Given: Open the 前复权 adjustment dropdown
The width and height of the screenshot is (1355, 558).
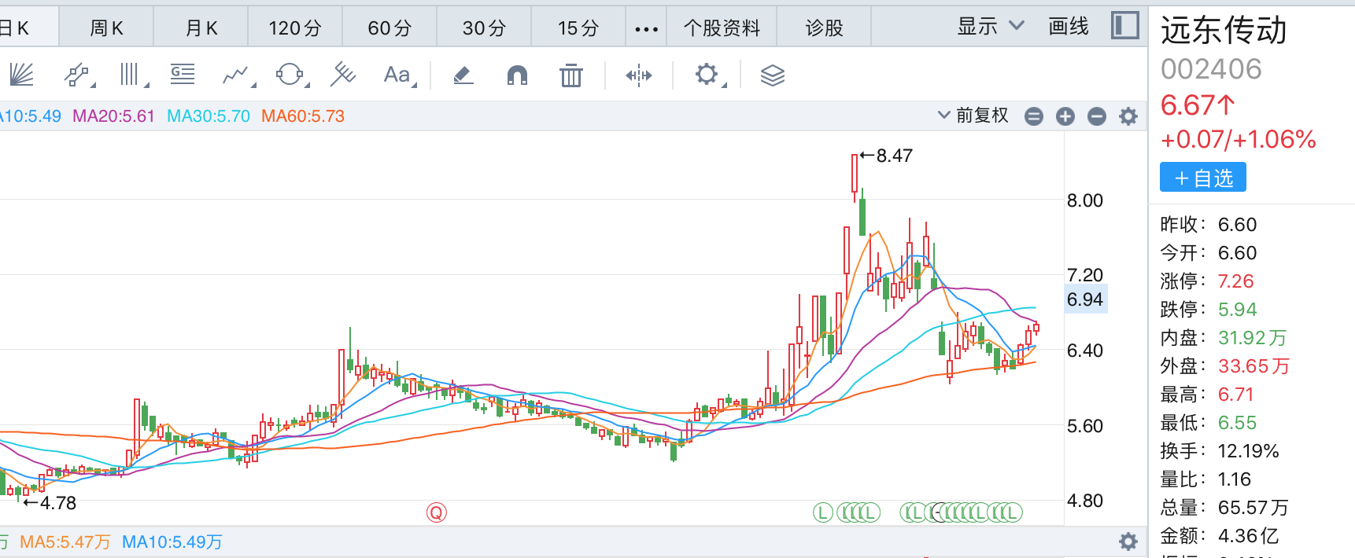Looking at the screenshot, I should tap(973, 116).
